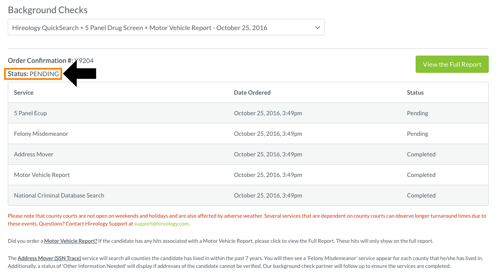Open the support@hireology.com email link
The image size is (497, 279).
click(x=162, y=224)
